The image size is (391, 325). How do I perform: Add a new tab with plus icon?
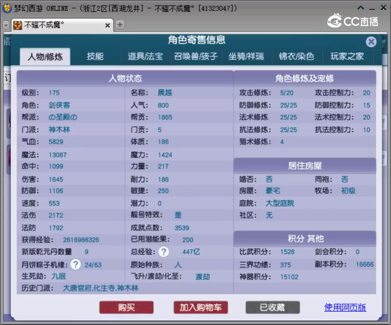click(120, 25)
